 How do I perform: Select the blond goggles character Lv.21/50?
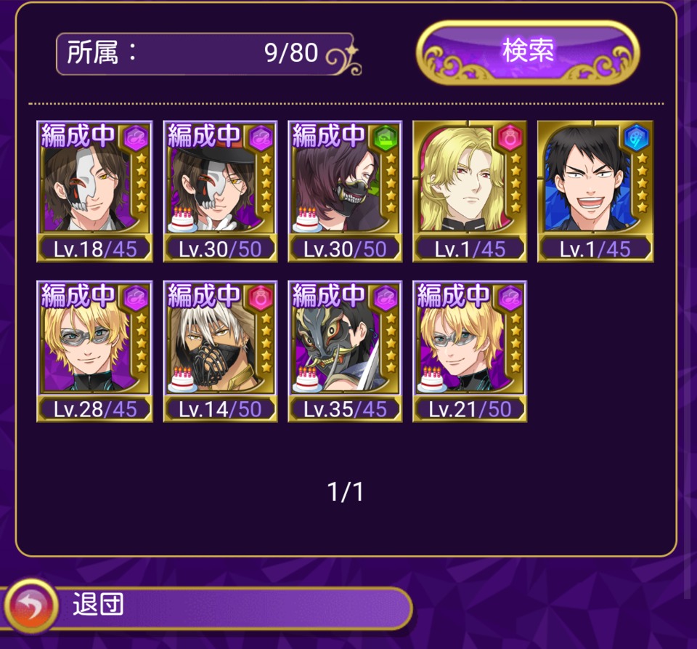point(470,352)
